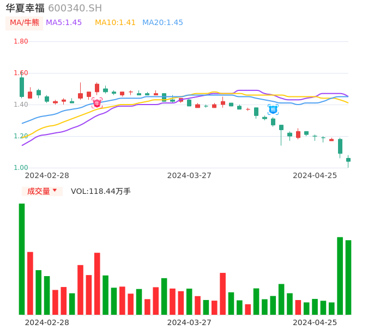Click the MA/牛熊 indicator button
Viewport: 374px width, 330px height.
coord(25,23)
